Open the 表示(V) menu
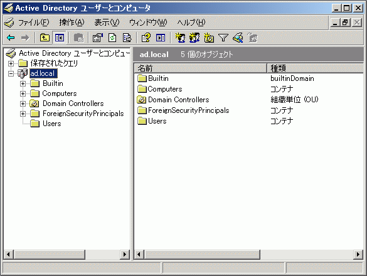Image resolution: width=367 pixels, height=276 pixels. (107, 23)
